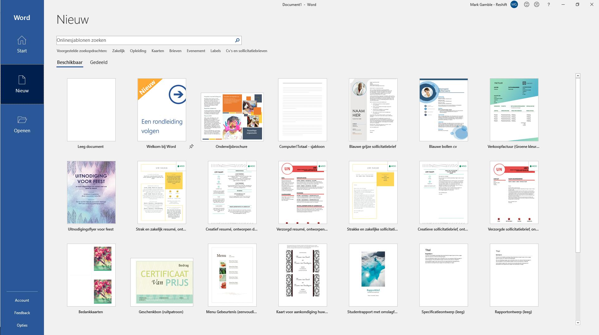Choose the Onderwijsbrochure template
The height and width of the screenshot is (335, 599).
click(x=232, y=117)
